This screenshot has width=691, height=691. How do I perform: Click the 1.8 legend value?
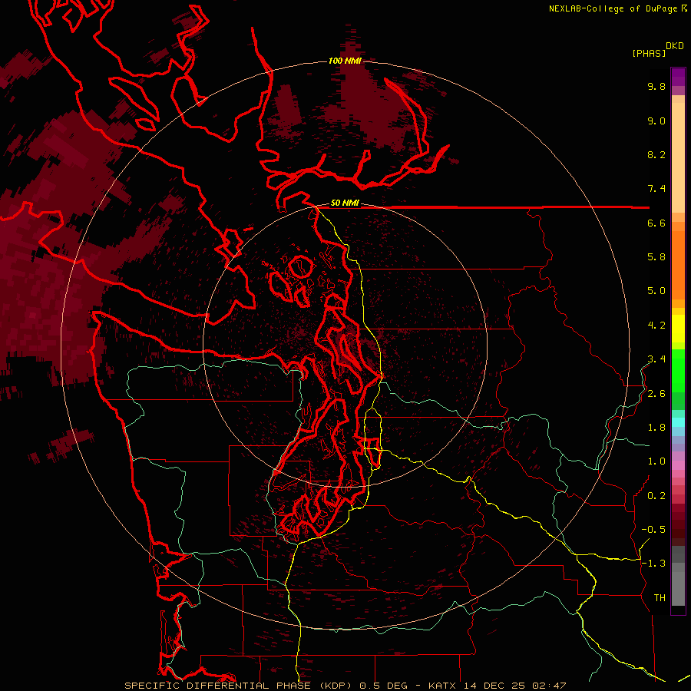tap(656, 428)
